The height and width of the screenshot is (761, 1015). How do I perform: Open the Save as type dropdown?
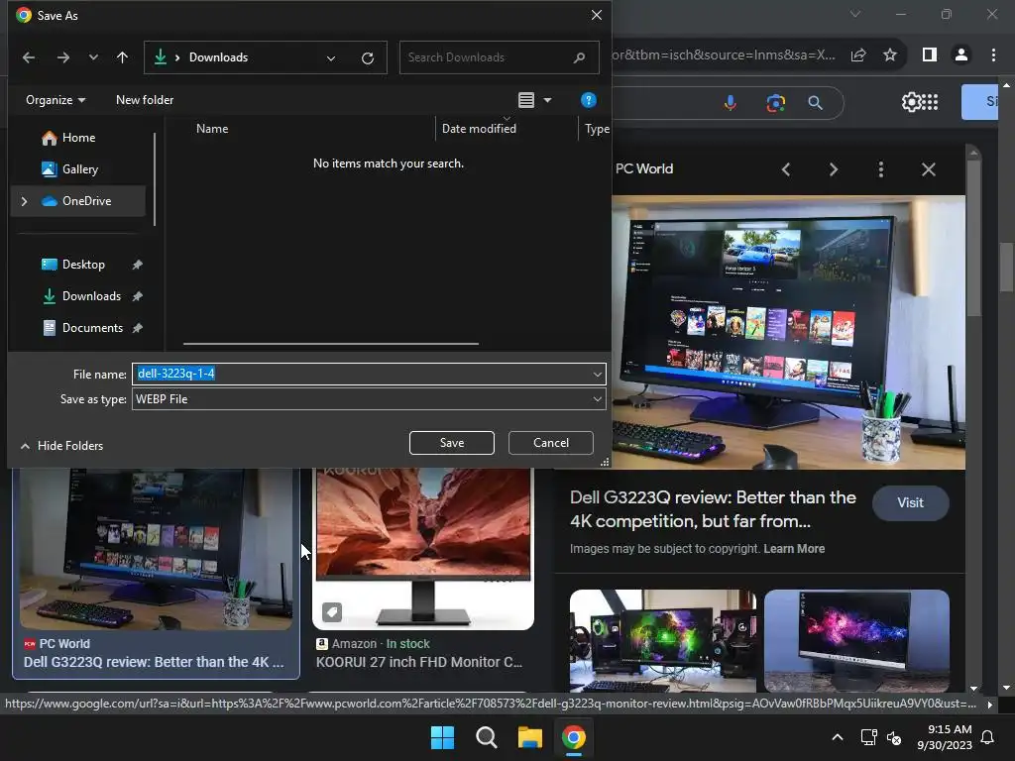pyautogui.click(x=369, y=398)
